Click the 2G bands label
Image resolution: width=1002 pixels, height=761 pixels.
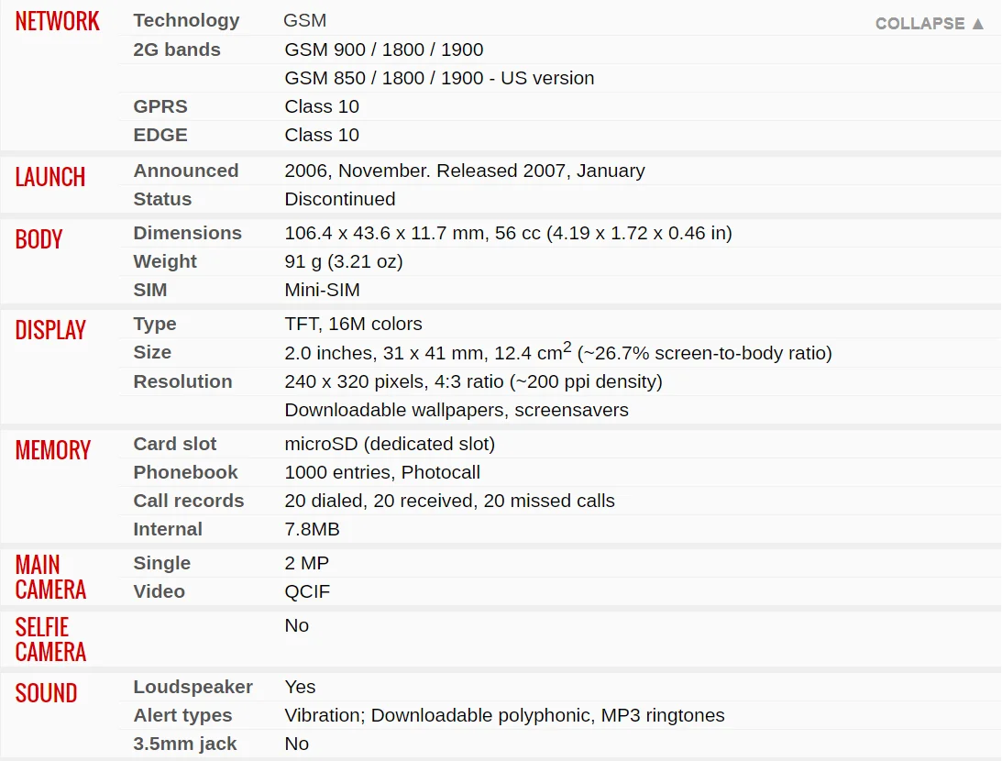tap(177, 50)
